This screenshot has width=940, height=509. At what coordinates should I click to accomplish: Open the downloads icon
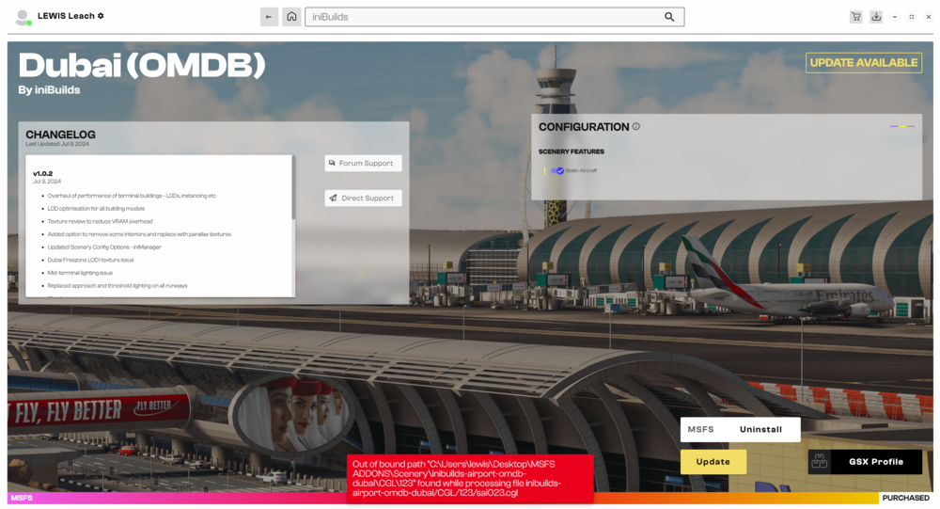876,17
